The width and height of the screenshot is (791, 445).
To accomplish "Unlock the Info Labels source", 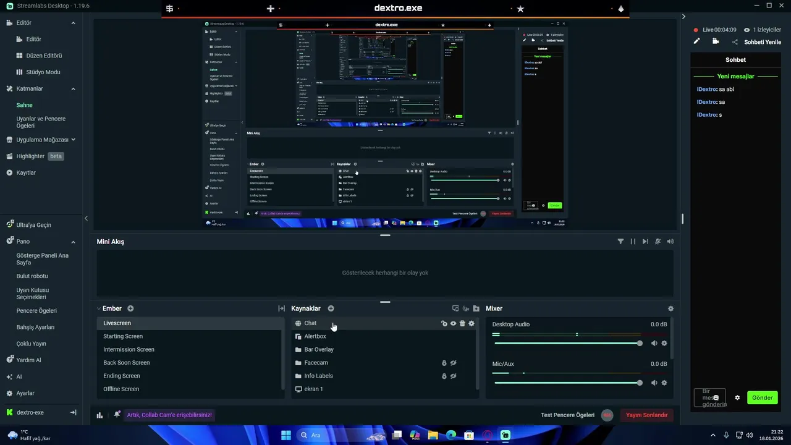I will click(x=444, y=376).
